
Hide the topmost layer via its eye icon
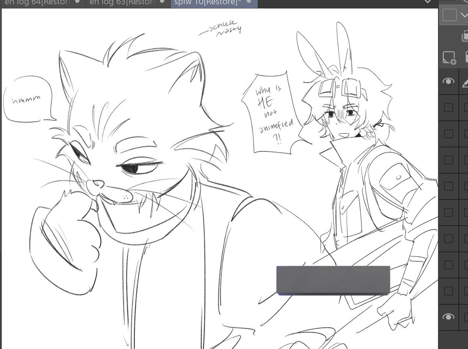pyautogui.click(x=449, y=81)
